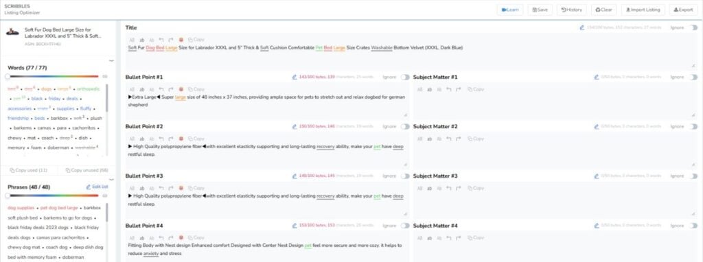Image resolution: width=703 pixels, height=262 pixels.
Task: Apply lowercase 'ab' in Subject Matter #3 toolbar
Action: 430,188
